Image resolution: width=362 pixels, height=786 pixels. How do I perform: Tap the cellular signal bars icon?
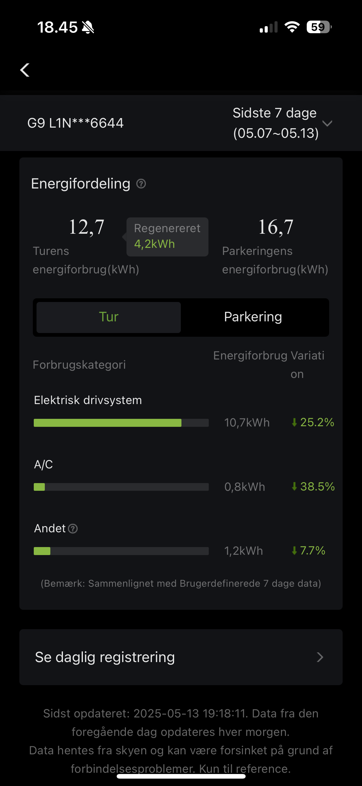click(269, 27)
